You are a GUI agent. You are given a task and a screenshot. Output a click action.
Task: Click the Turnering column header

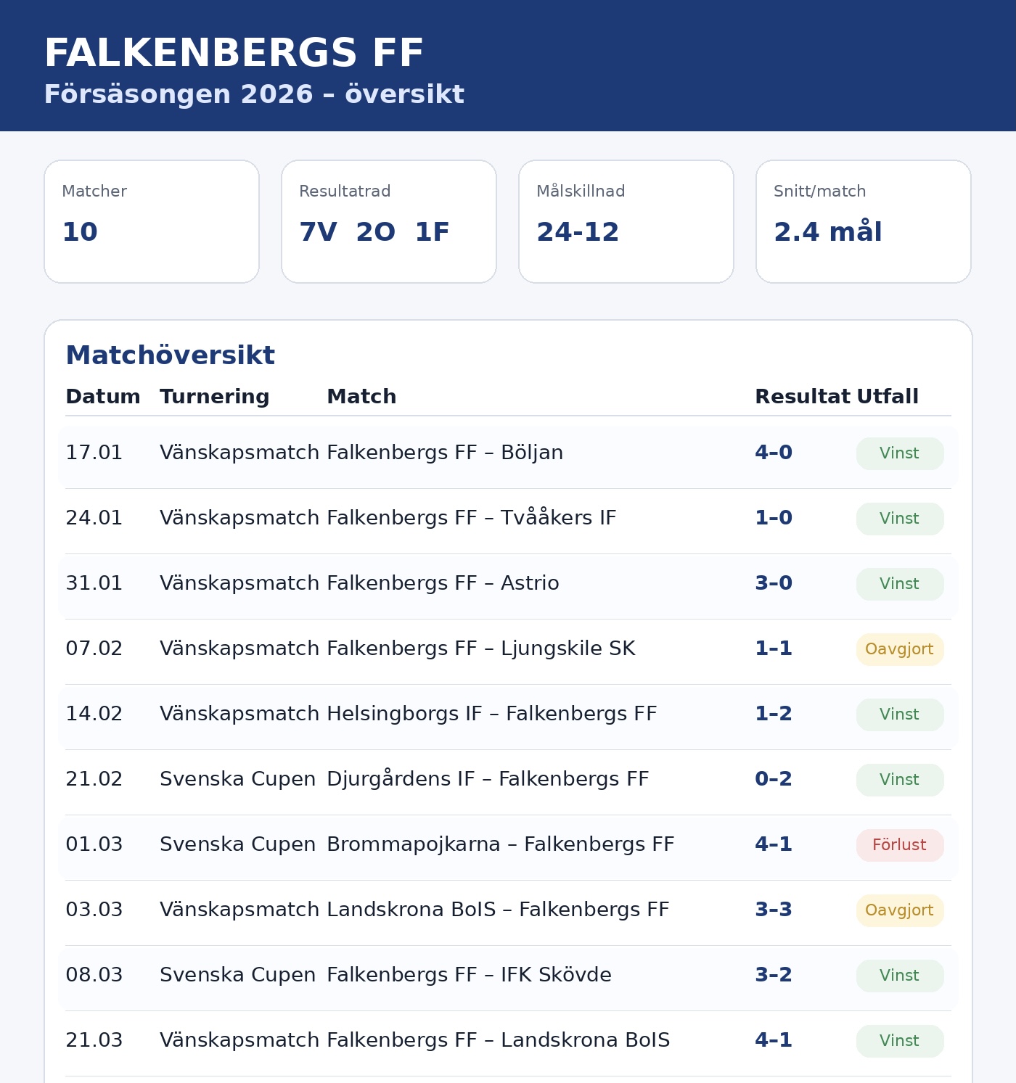coord(214,397)
